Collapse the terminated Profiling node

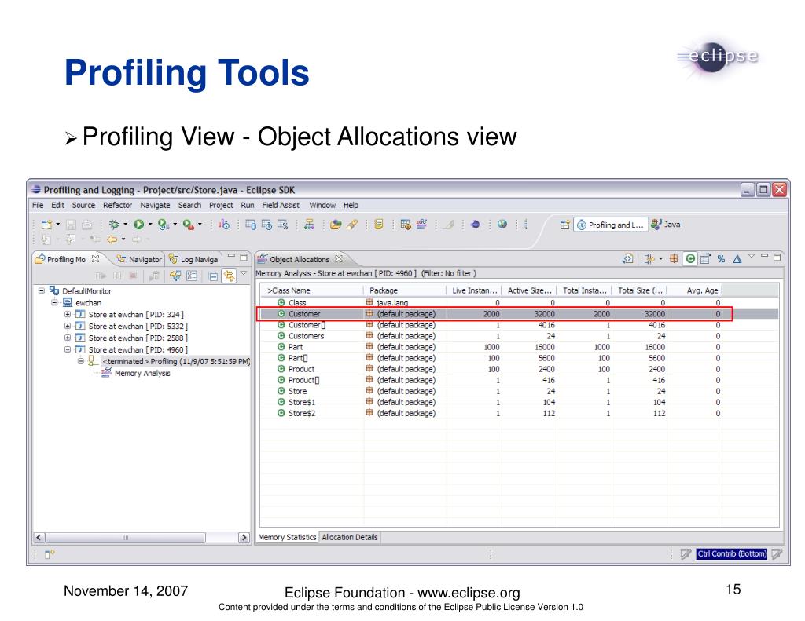click(x=81, y=361)
